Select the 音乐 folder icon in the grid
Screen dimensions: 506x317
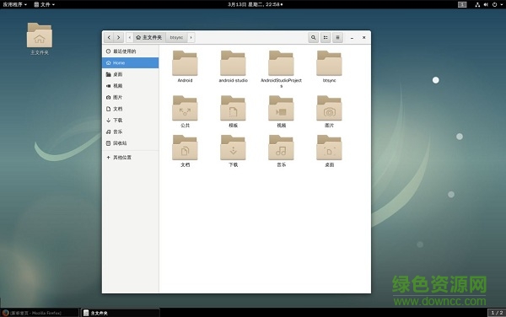click(x=281, y=148)
